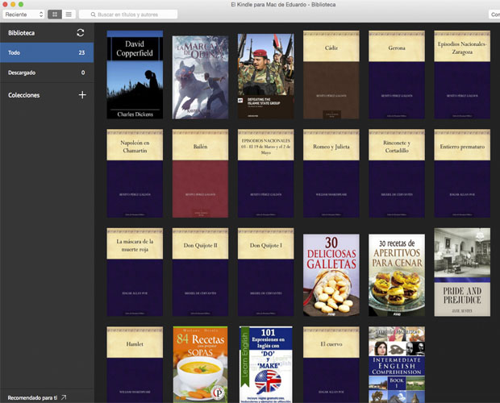500x403 pixels.
Task: Open Recomendado para ti link
Action: click(x=36, y=397)
